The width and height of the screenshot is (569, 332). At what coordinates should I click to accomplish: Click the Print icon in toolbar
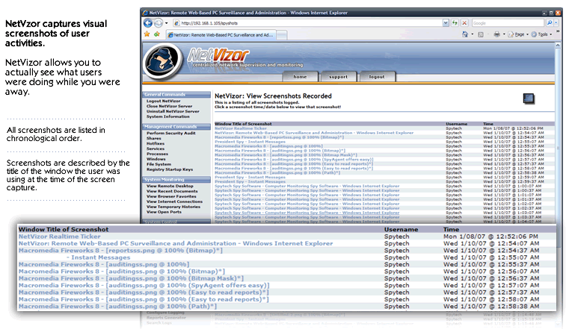point(497,34)
